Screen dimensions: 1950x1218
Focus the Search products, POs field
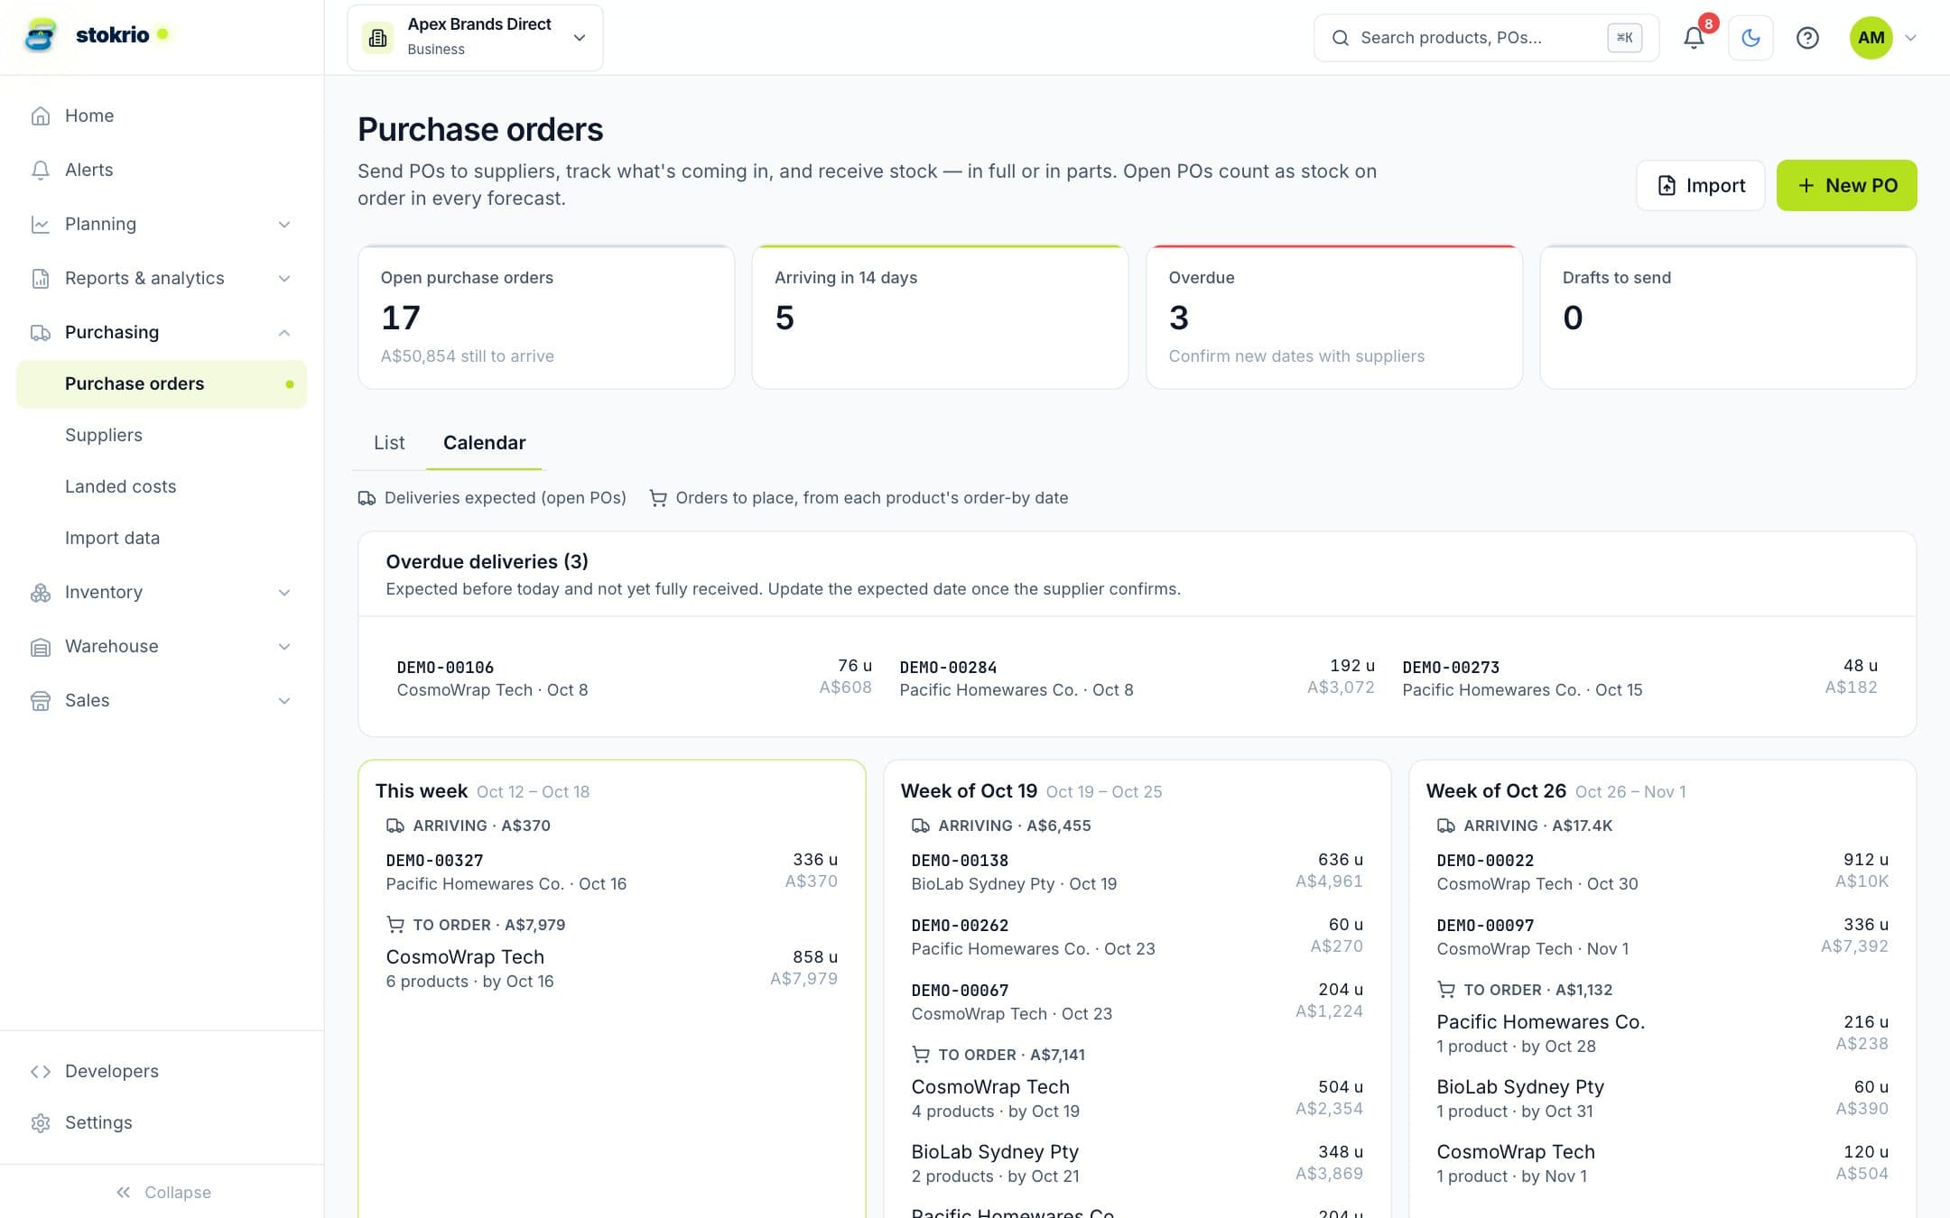pos(1486,38)
